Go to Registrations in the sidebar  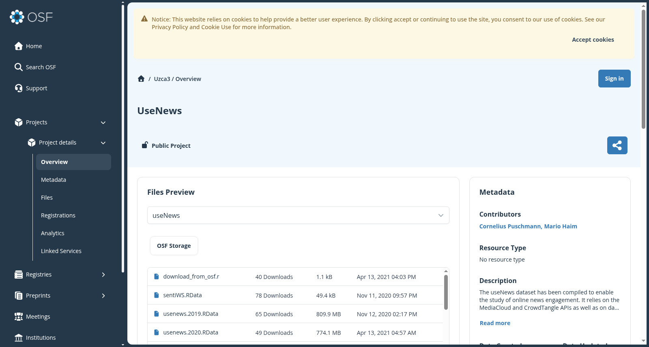click(x=73, y=215)
